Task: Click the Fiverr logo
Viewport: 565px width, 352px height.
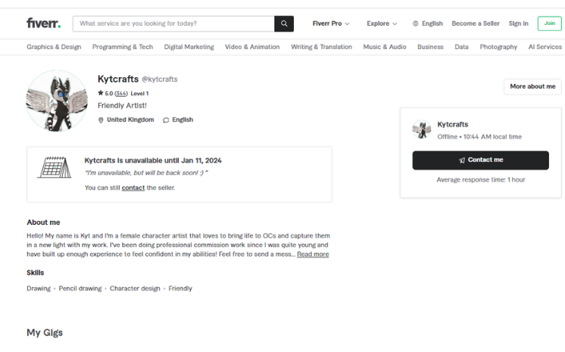Action: click(x=43, y=23)
